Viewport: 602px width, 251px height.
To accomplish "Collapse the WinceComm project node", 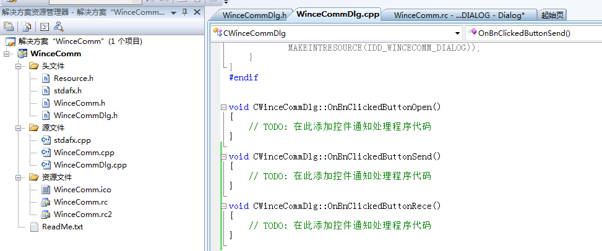I will coord(7,54).
